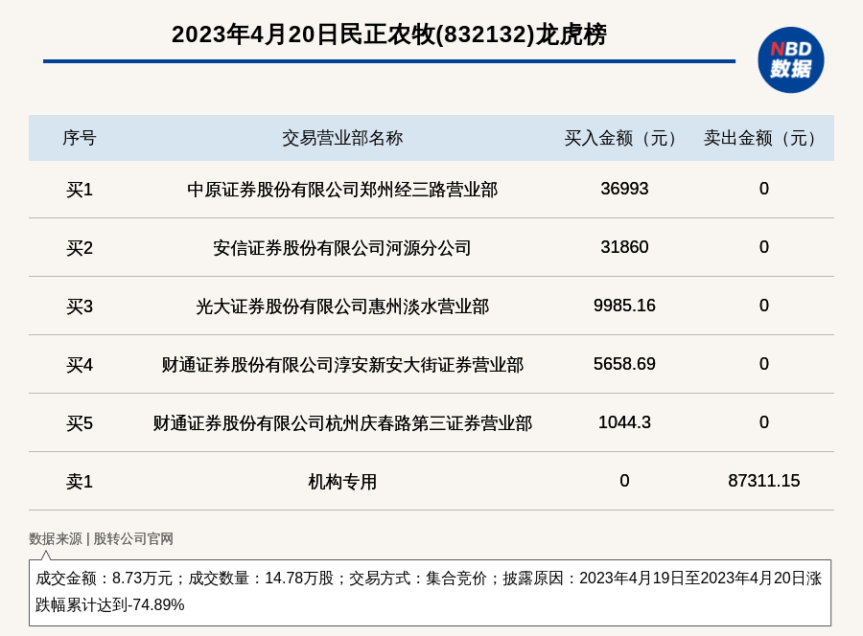Select the 买4 row label
Screen dimensions: 863x636
tap(80, 364)
